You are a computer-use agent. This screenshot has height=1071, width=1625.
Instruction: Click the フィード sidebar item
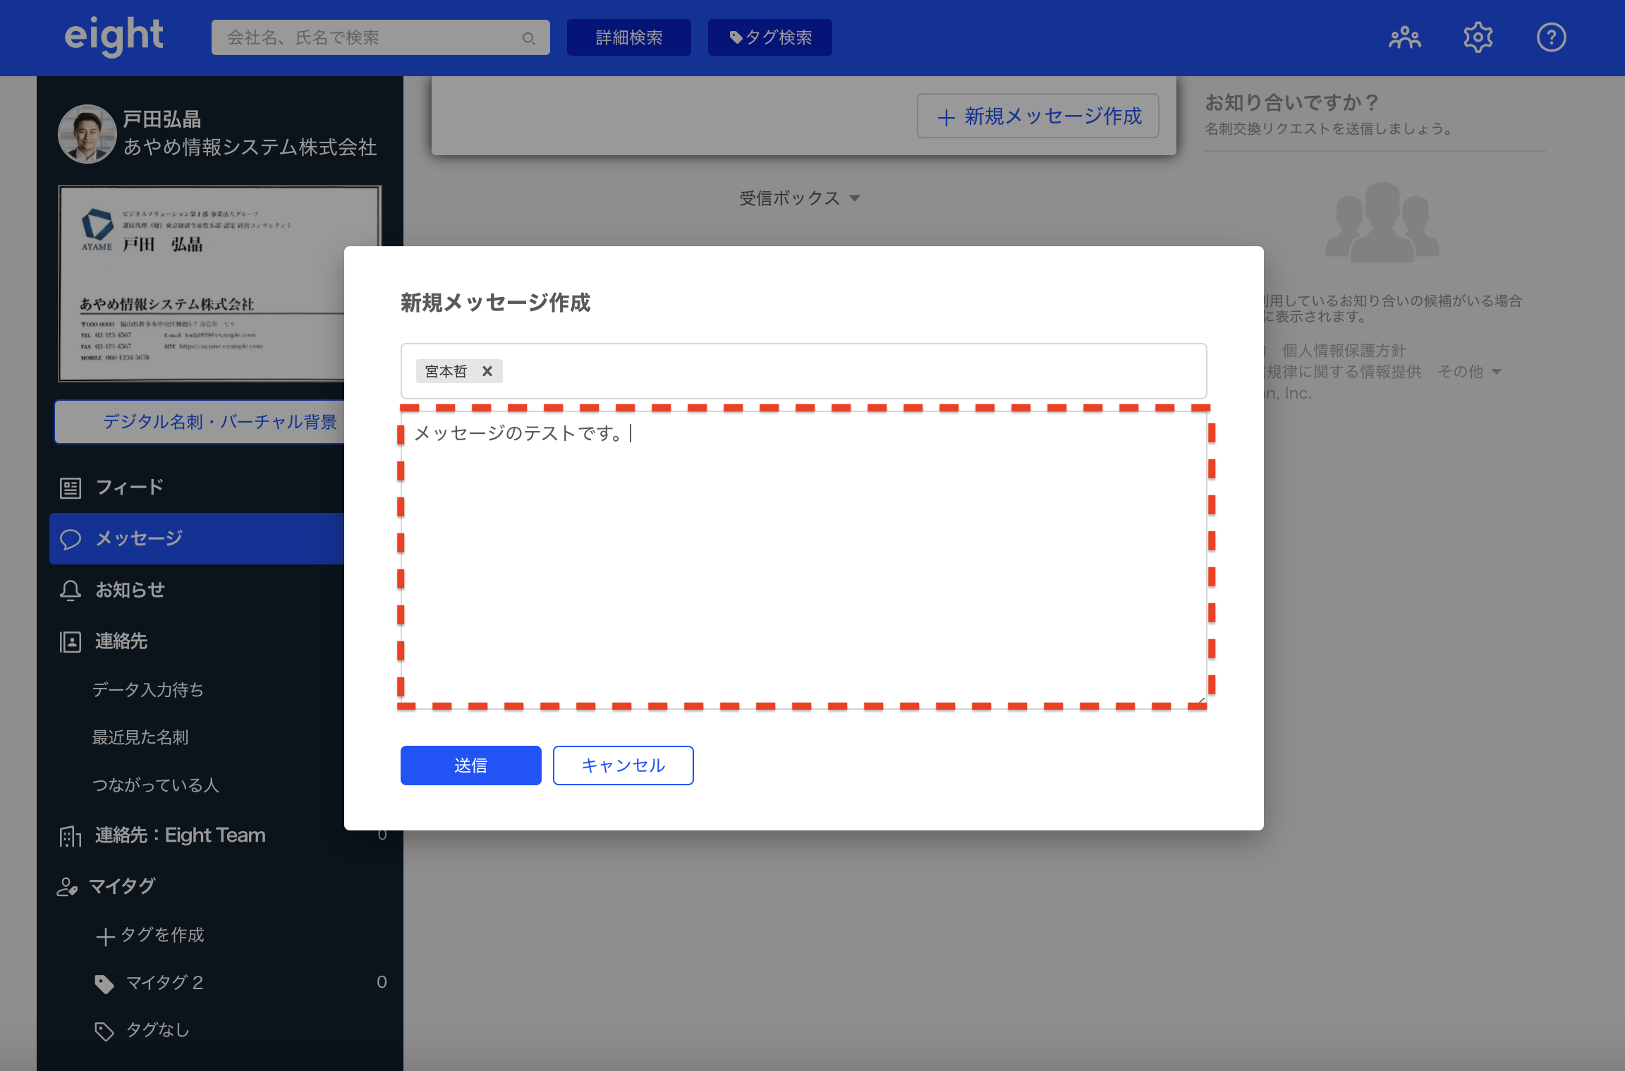129,488
